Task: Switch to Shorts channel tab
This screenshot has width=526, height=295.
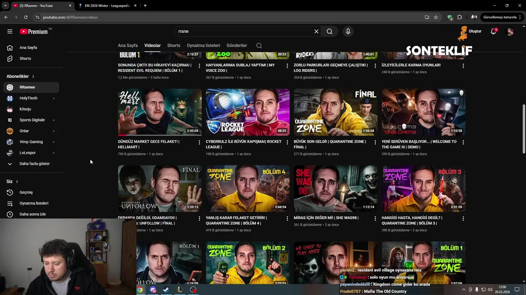Action: [x=174, y=45]
